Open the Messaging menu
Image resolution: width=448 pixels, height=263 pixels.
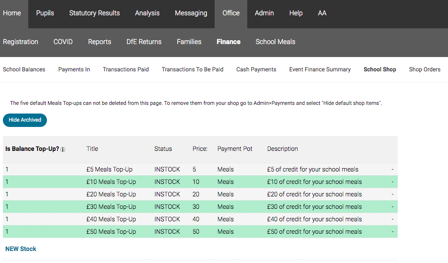click(x=191, y=13)
